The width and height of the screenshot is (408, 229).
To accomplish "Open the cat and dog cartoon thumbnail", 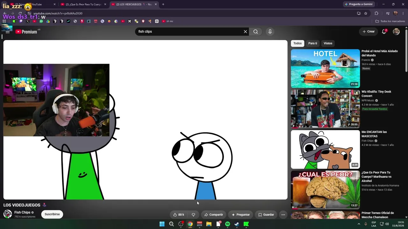I will click(325, 149).
